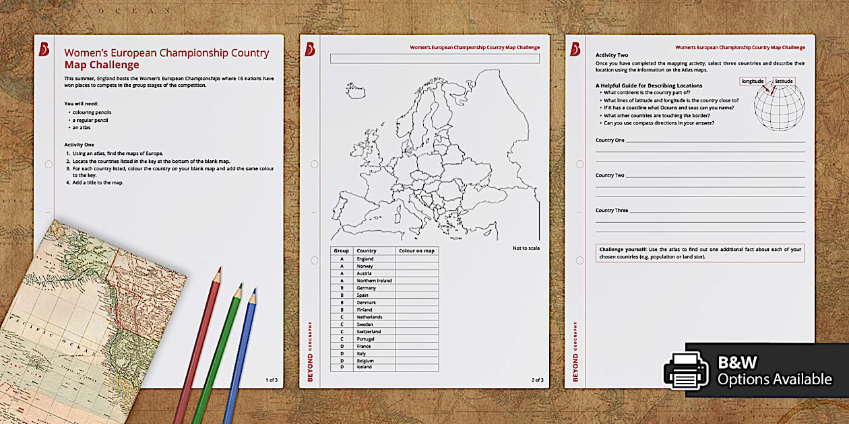
Task: Click the Country Three answer line
Action: click(716, 211)
